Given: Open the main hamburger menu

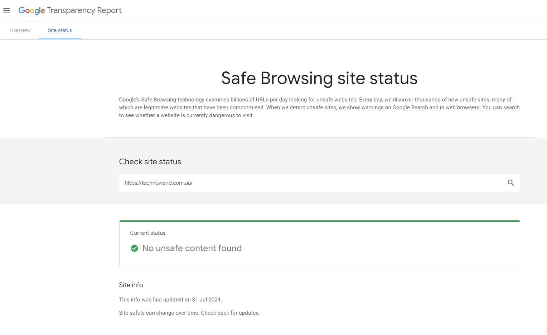Looking at the screenshot, I should (6, 10).
